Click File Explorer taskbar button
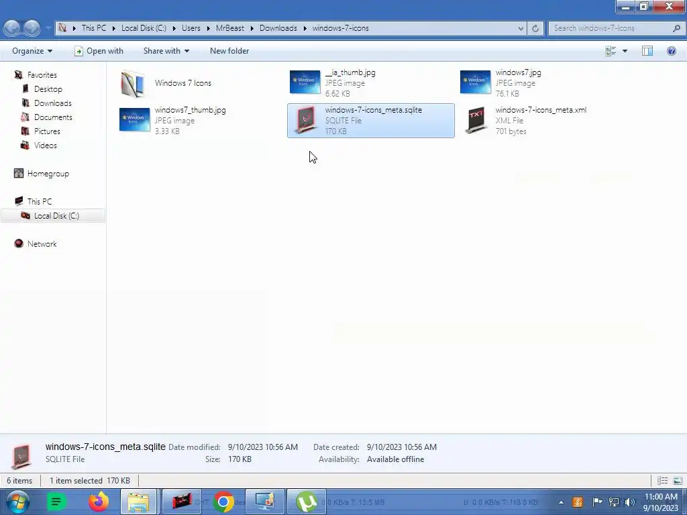This screenshot has height=515, width=687. tap(138, 502)
